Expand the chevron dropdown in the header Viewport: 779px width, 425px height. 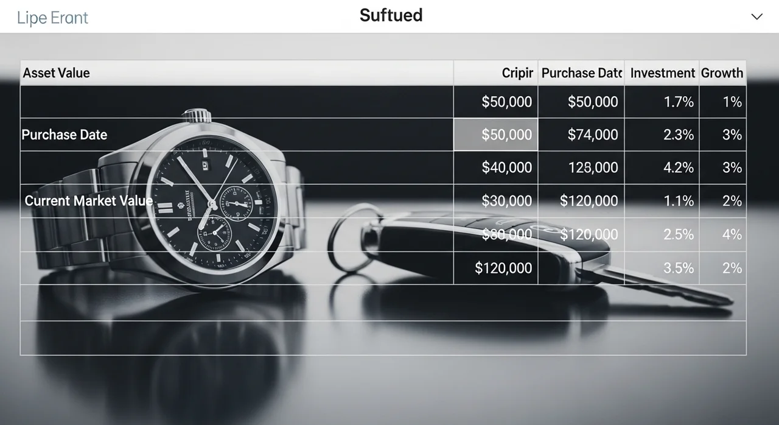click(x=756, y=16)
